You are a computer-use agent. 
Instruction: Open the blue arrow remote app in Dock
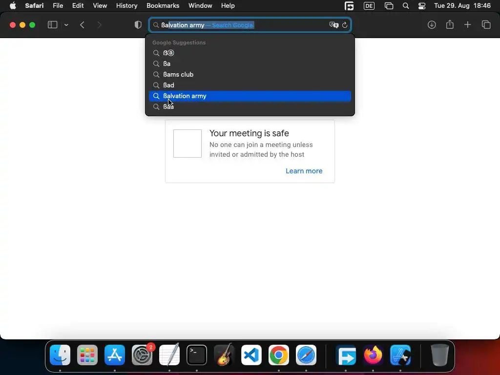[346, 355]
